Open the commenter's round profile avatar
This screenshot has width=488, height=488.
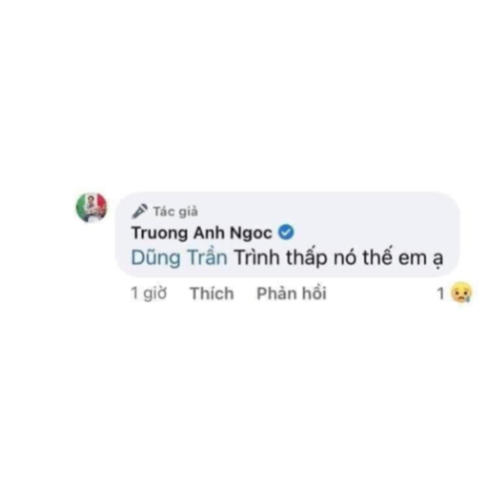click(x=91, y=207)
